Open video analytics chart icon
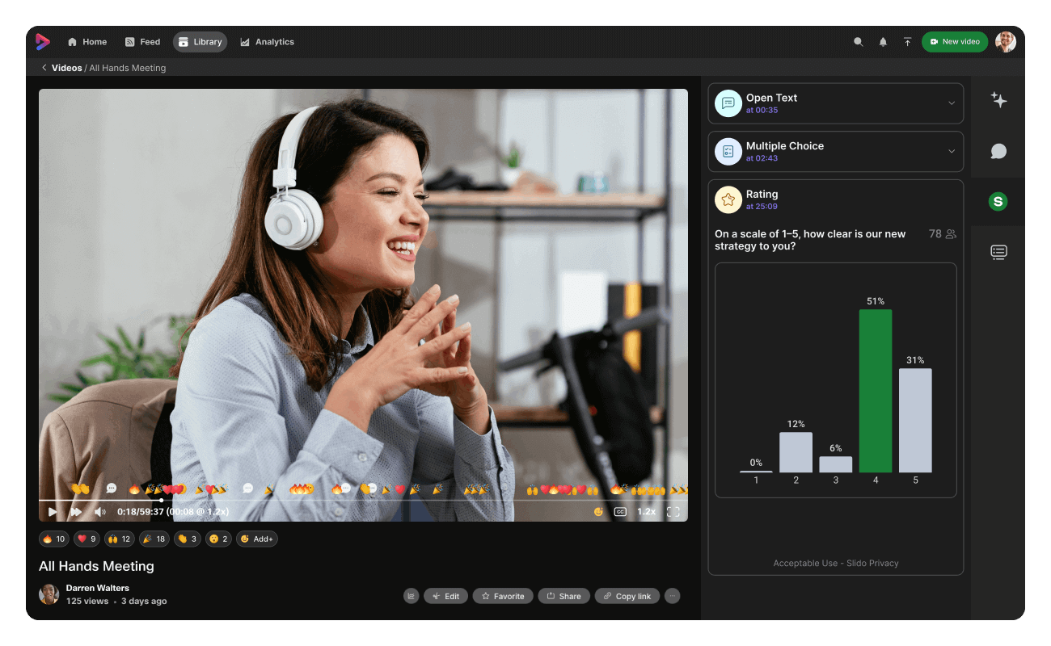Image resolution: width=1051 pixels, height=646 pixels. (x=412, y=596)
